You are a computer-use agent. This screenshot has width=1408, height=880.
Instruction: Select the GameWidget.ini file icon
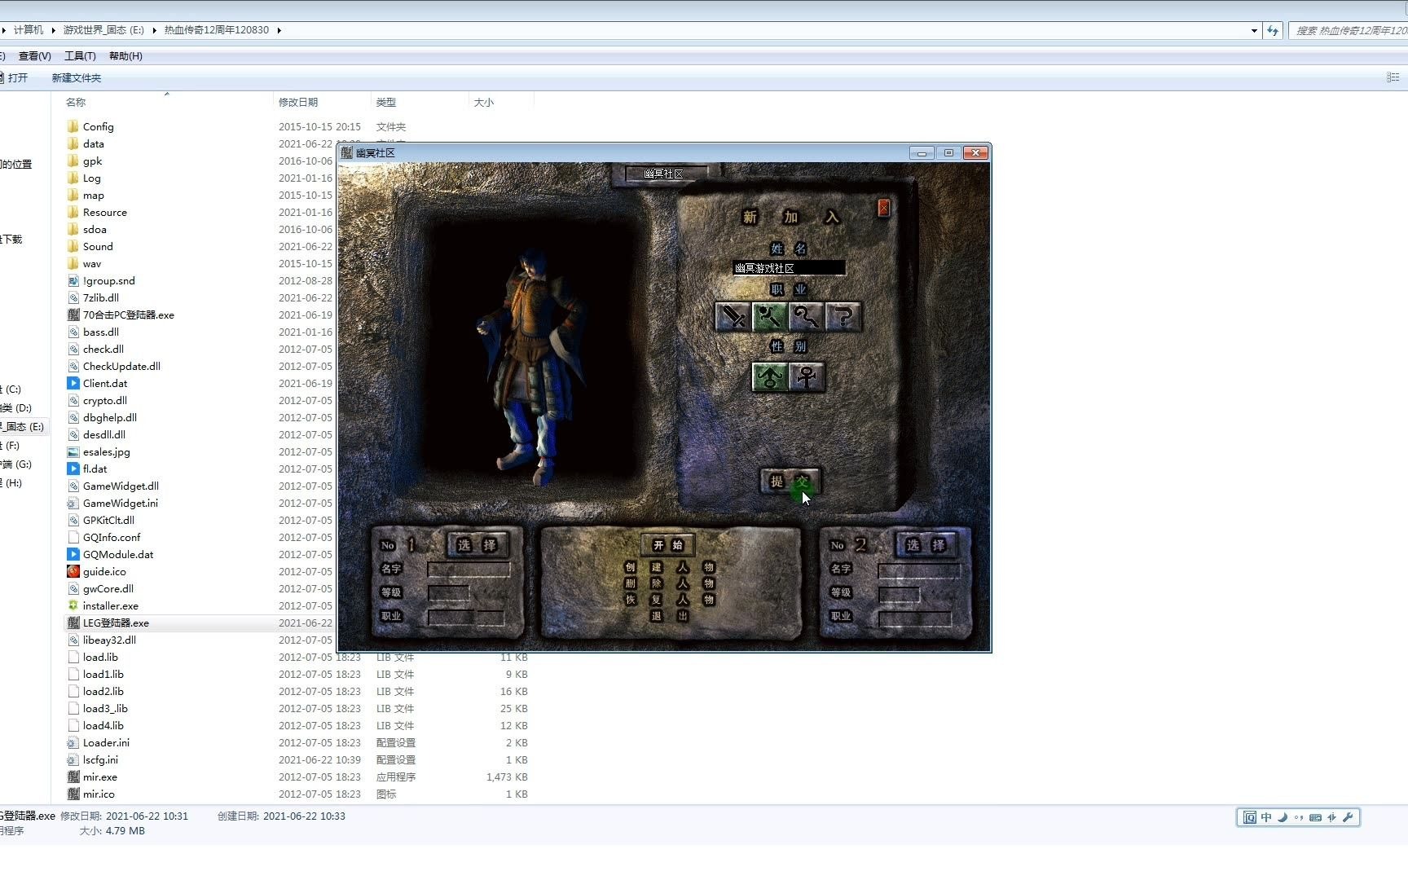coord(73,503)
